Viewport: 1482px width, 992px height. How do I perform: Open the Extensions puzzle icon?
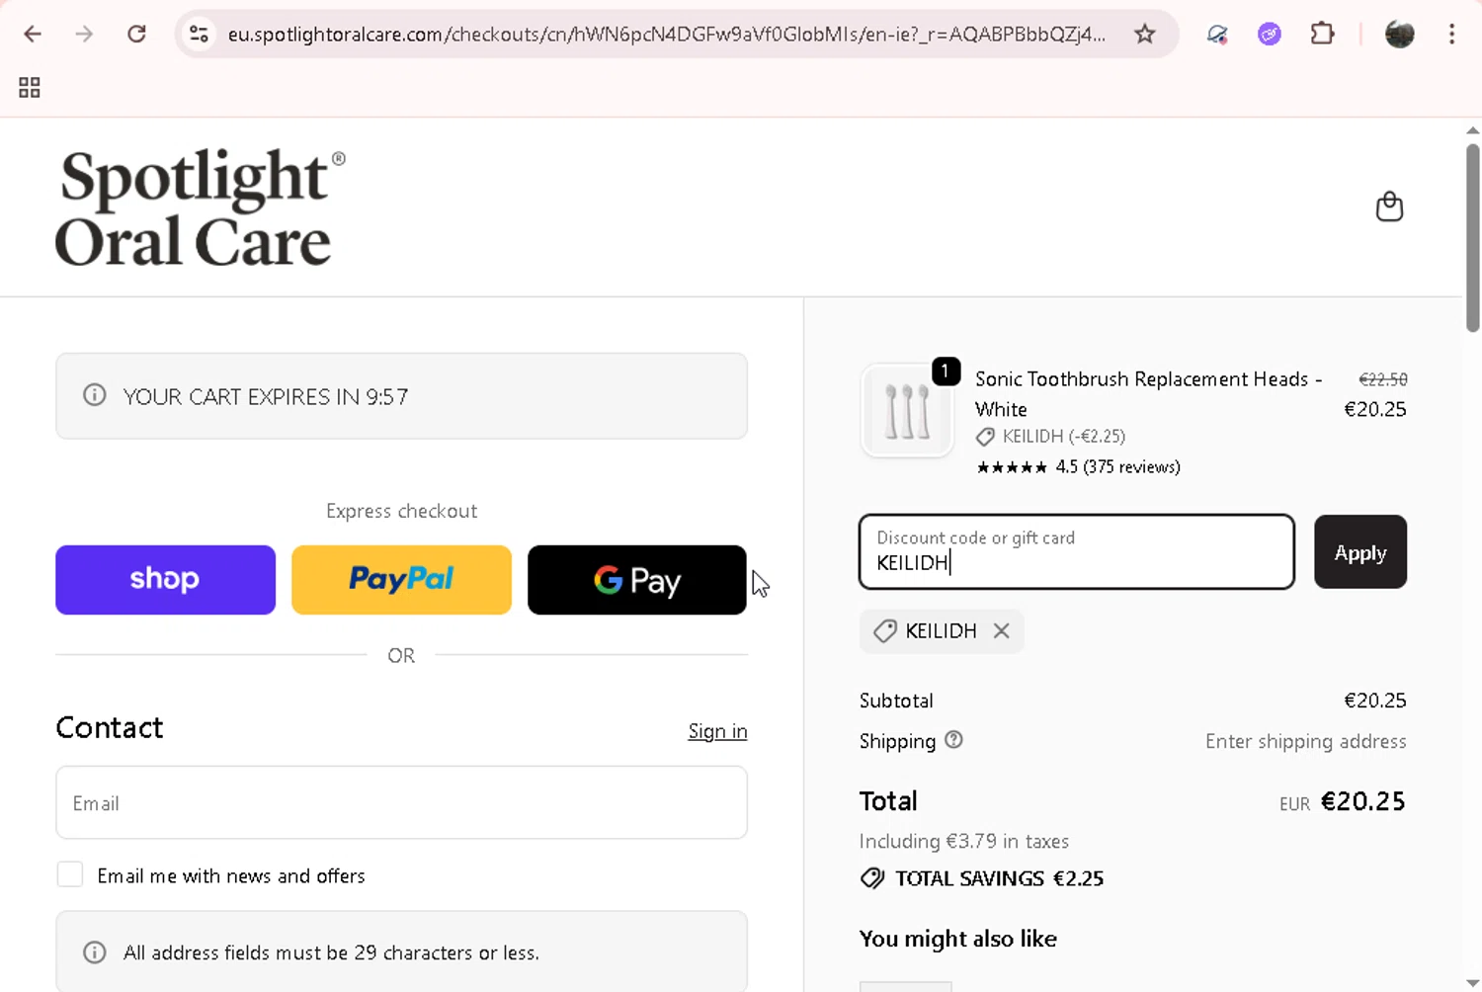tap(1322, 35)
